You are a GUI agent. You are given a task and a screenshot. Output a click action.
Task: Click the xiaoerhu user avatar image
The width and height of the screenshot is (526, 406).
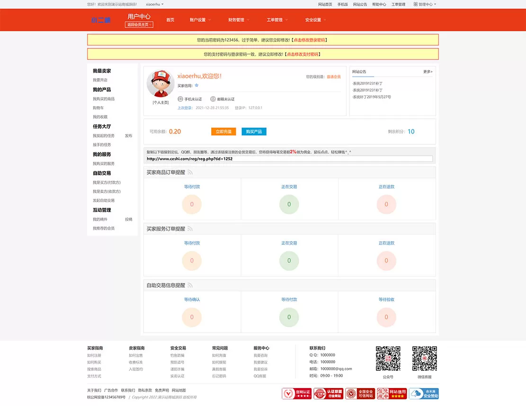[160, 83]
